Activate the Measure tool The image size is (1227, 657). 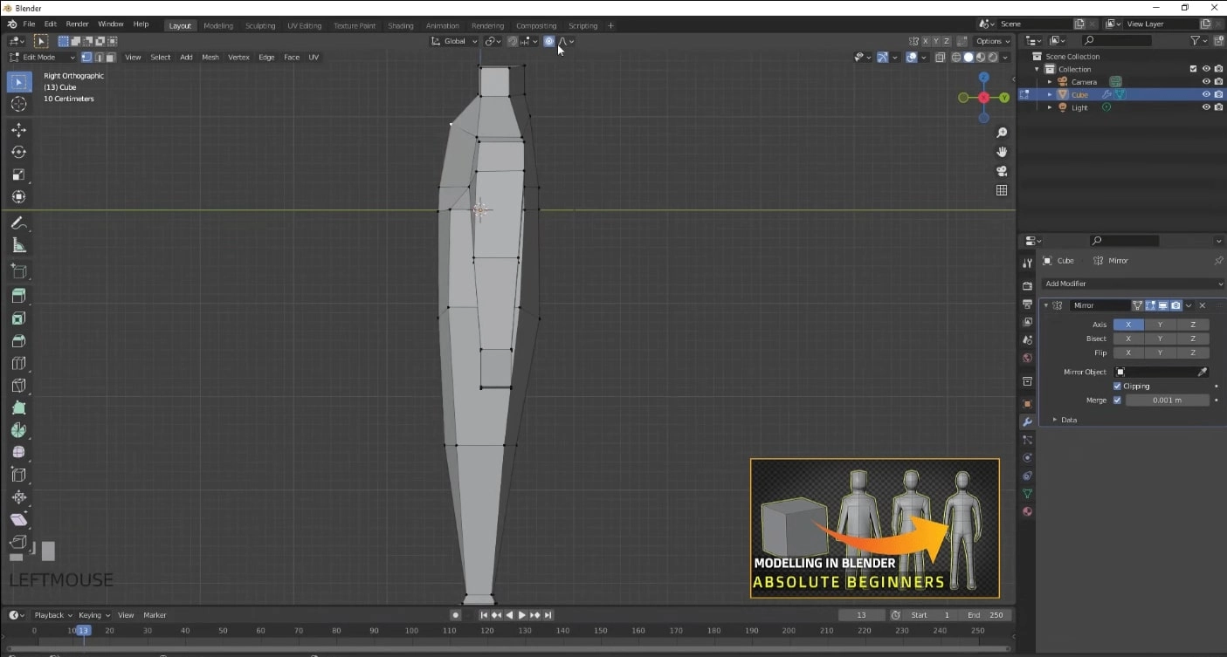point(18,245)
